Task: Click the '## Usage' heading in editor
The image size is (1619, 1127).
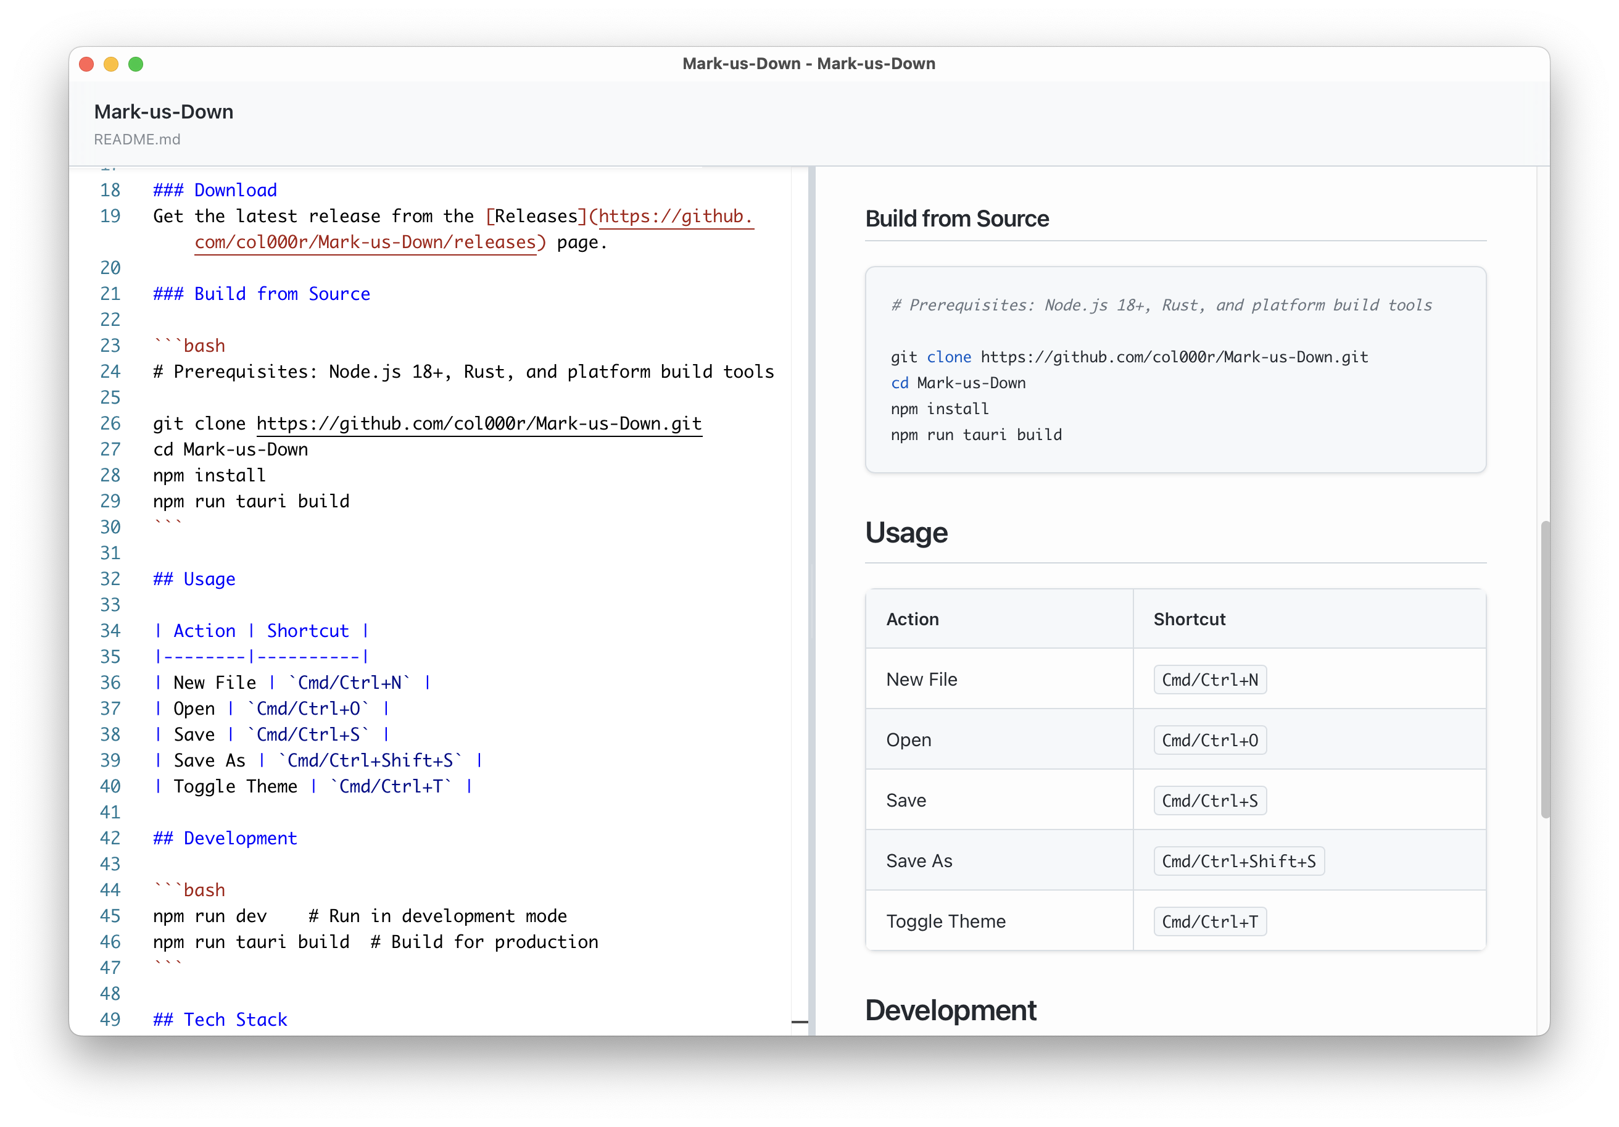Action: point(194,578)
